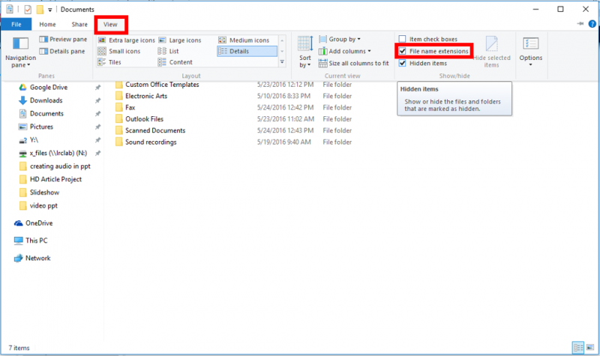Enable Item check boxes
This screenshot has width=600, height=356.
[403, 39]
